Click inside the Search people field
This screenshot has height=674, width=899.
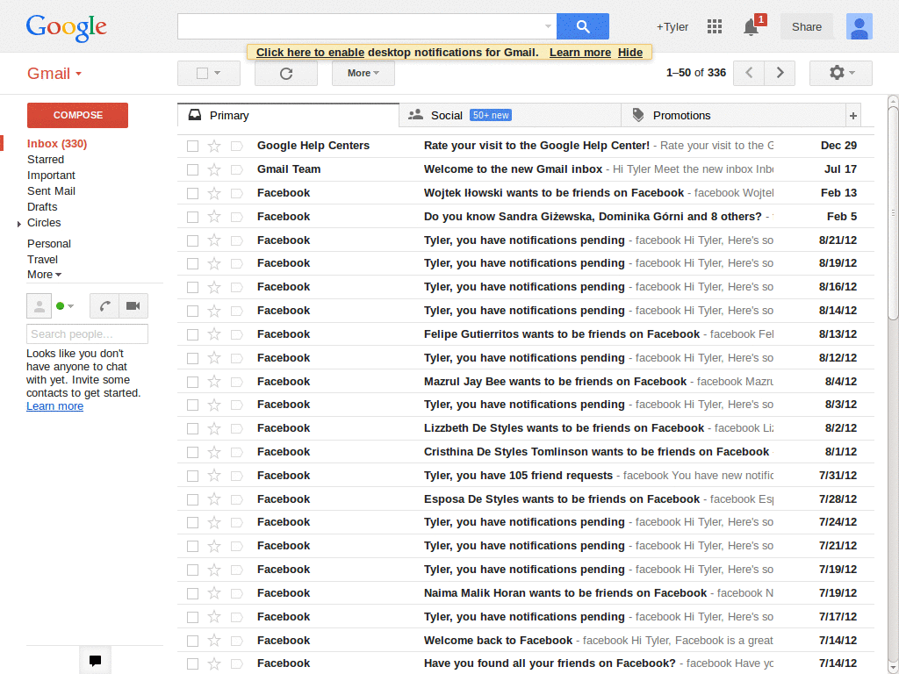(x=86, y=333)
